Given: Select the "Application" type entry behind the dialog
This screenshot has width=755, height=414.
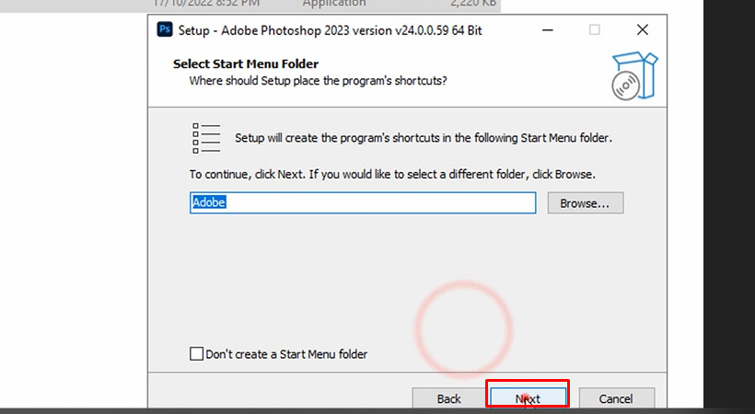Looking at the screenshot, I should point(334,4).
